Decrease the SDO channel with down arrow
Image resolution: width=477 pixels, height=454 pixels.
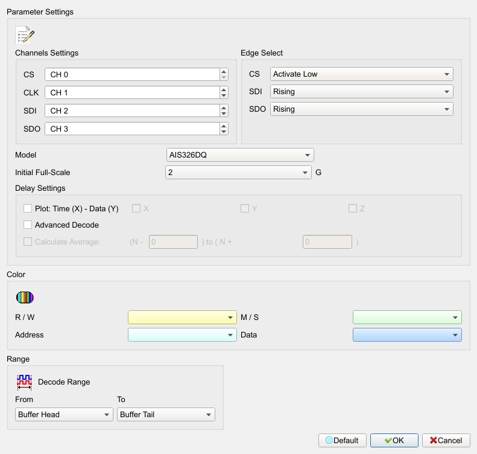224,132
